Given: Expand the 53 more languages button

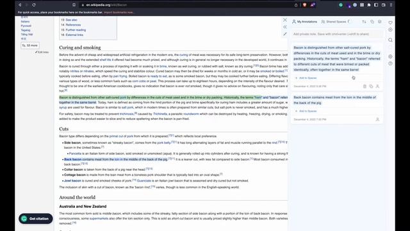Looking at the screenshot, I should [x=30, y=46].
